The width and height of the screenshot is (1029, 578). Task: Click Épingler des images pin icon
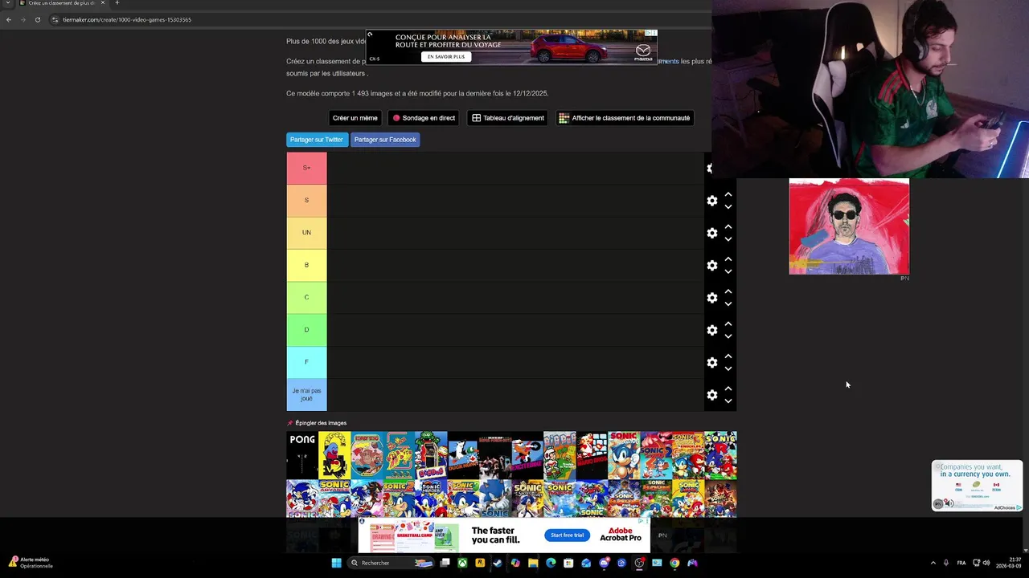pos(290,423)
